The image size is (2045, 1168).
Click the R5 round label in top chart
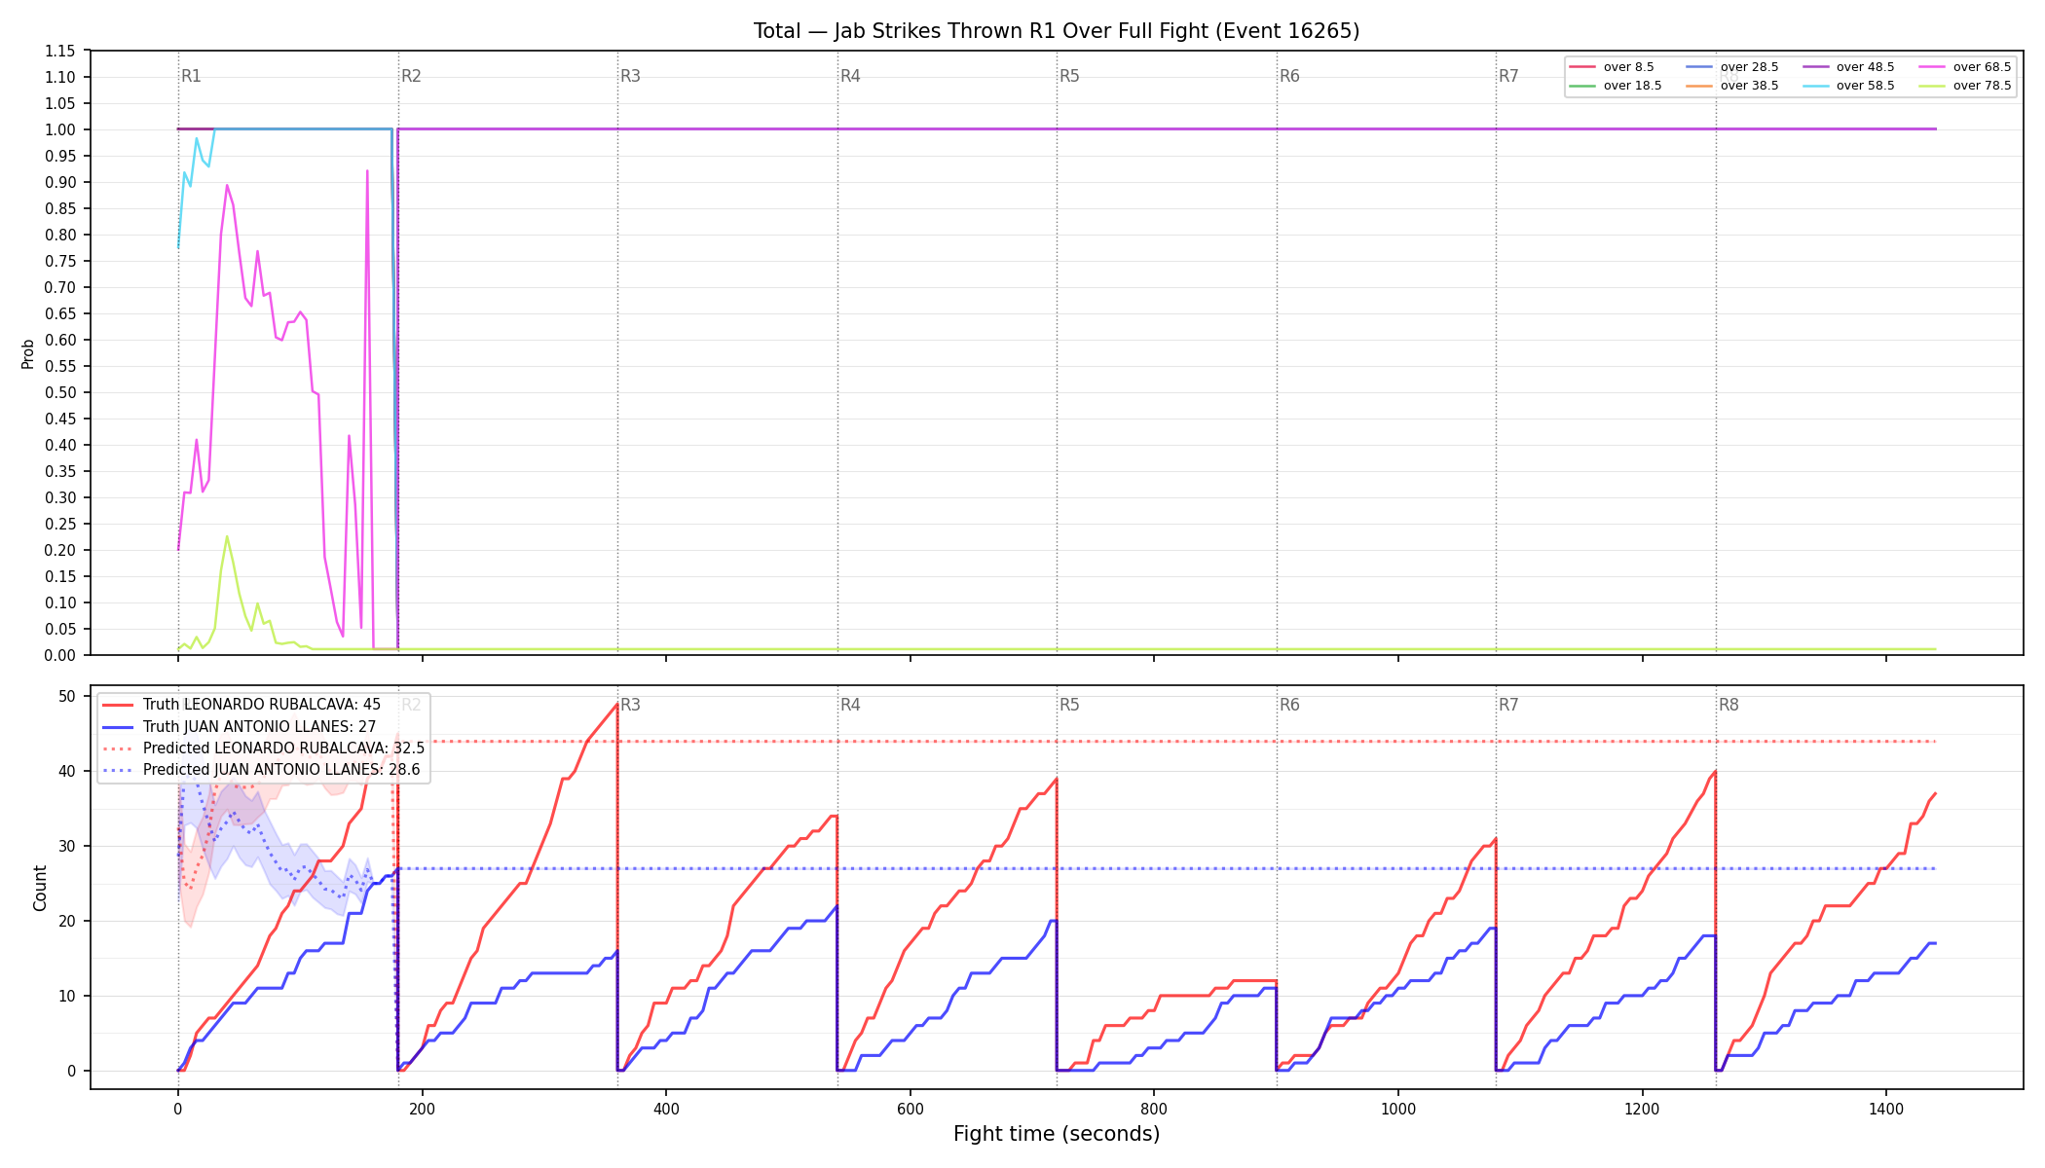[x=1069, y=76]
